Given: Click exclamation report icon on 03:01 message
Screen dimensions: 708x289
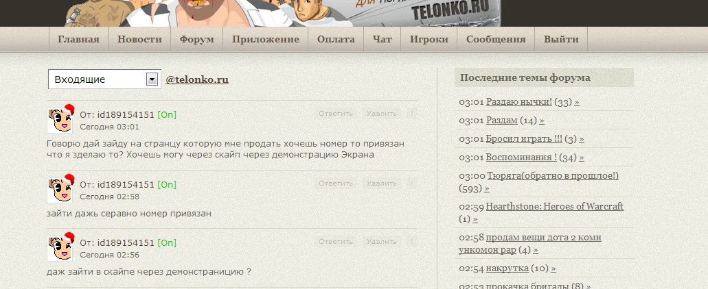Looking at the screenshot, I should point(411,114).
